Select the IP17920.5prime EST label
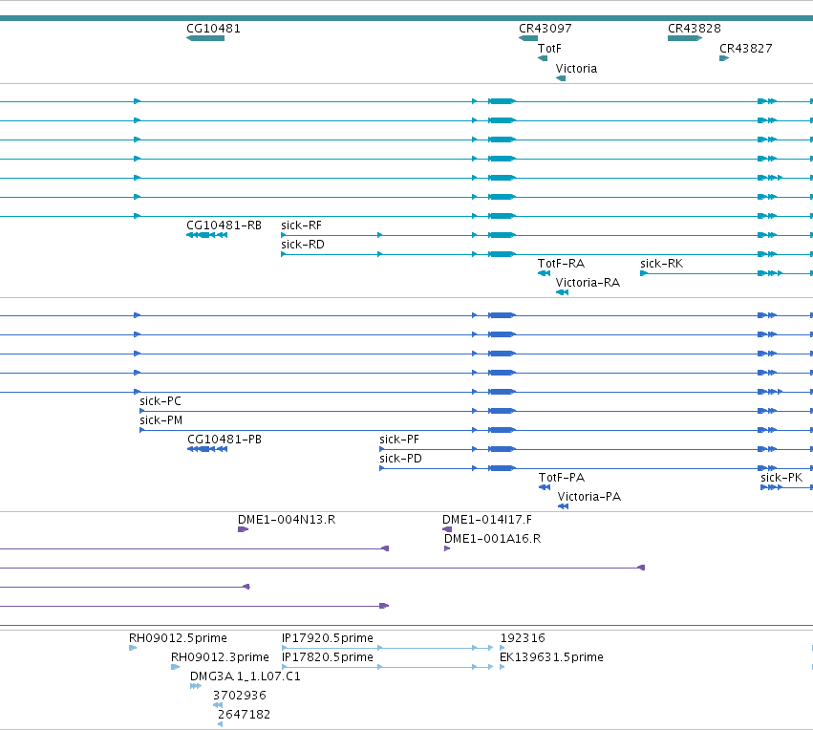 tap(327, 638)
